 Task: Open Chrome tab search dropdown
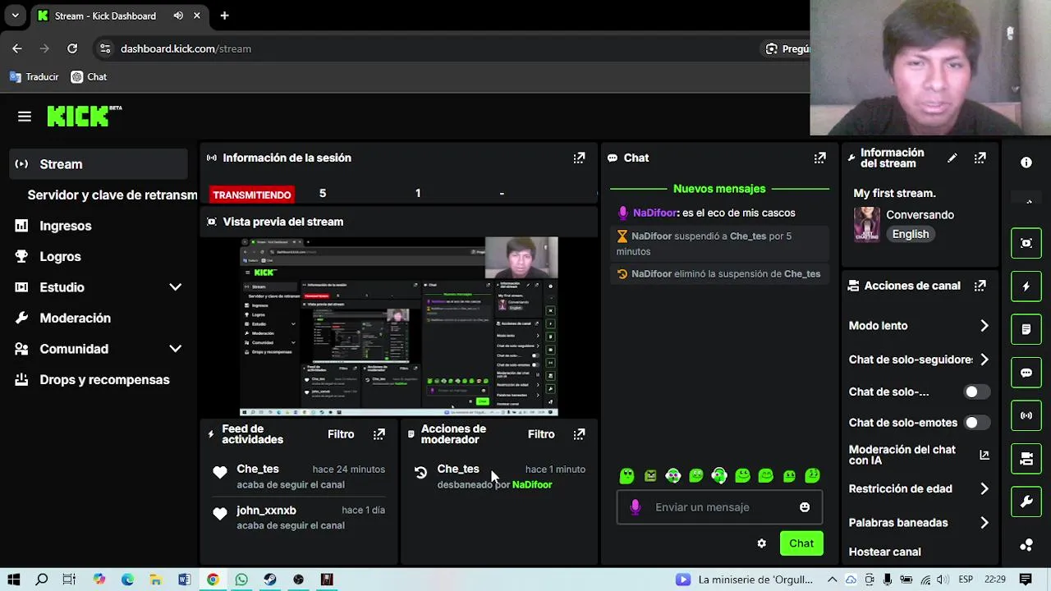15,16
